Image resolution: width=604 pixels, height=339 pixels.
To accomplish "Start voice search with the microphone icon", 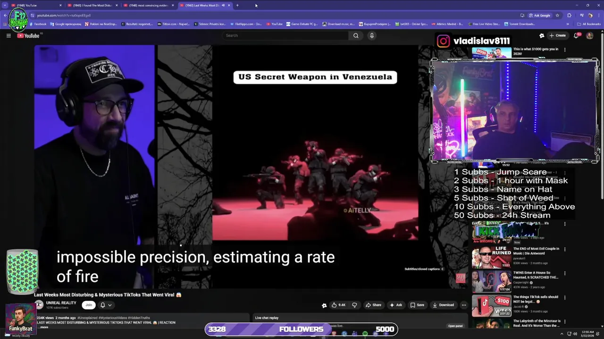I will pos(372,35).
